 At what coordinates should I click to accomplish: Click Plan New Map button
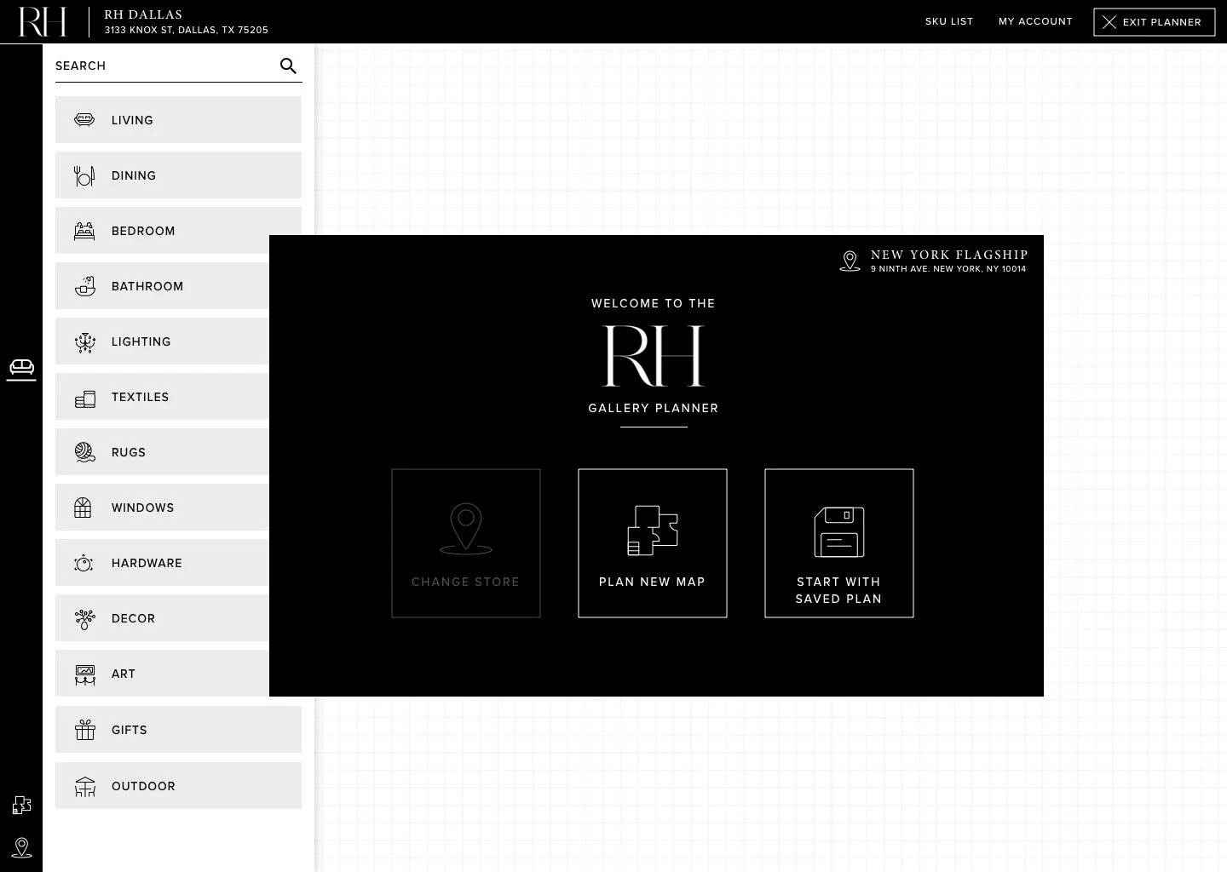pyautogui.click(x=653, y=543)
